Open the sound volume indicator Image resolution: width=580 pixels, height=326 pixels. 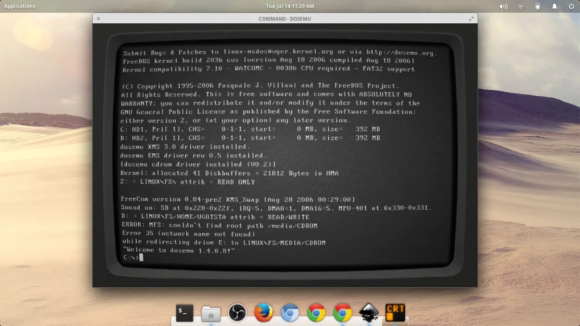click(x=504, y=6)
